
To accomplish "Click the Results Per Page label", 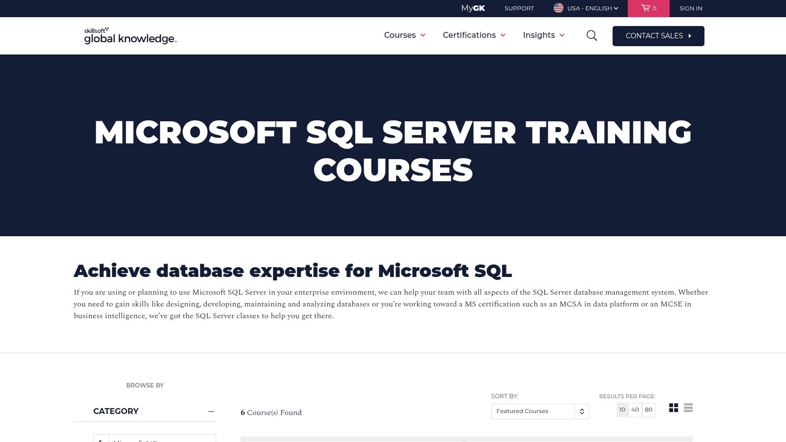I will (627, 396).
